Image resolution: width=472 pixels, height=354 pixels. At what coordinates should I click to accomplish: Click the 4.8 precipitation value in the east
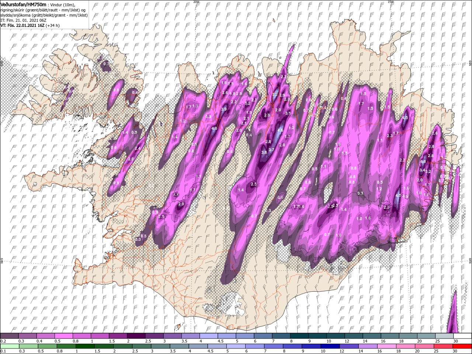pos(423,162)
